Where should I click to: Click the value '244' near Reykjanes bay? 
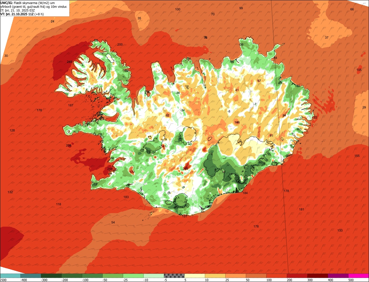[x=110, y=169]
